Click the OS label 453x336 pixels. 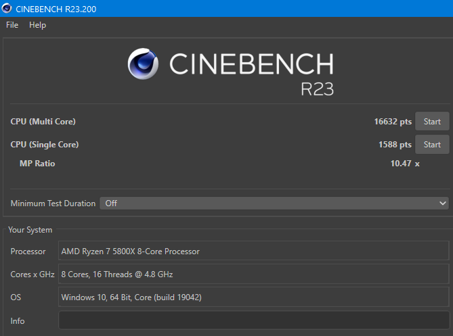point(16,297)
